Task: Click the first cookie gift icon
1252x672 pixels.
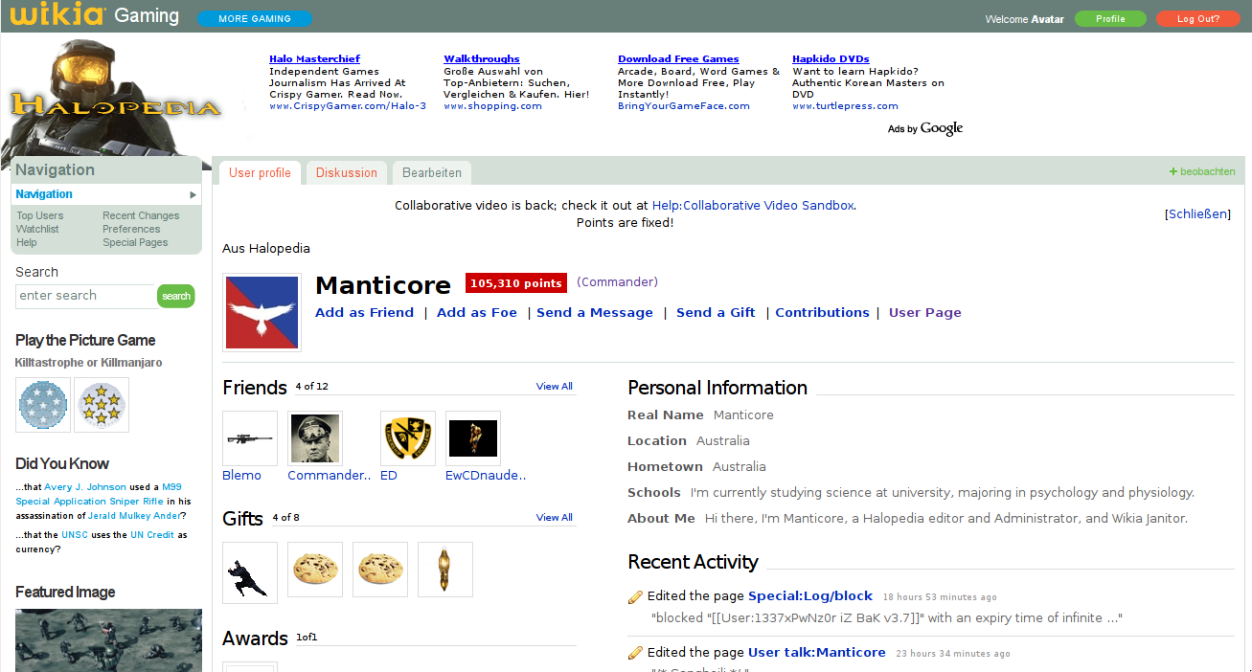Action: click(315, 570)
